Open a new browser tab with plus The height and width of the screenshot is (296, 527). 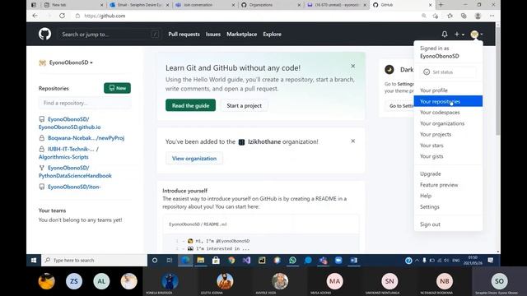pos(441,5)
